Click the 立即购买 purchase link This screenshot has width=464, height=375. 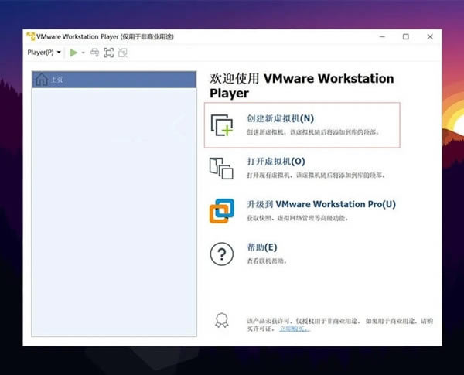(x=295, y=329)
